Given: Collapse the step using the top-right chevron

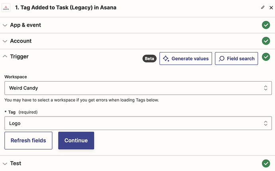Looking at the screenshot, I should [269, 7].
